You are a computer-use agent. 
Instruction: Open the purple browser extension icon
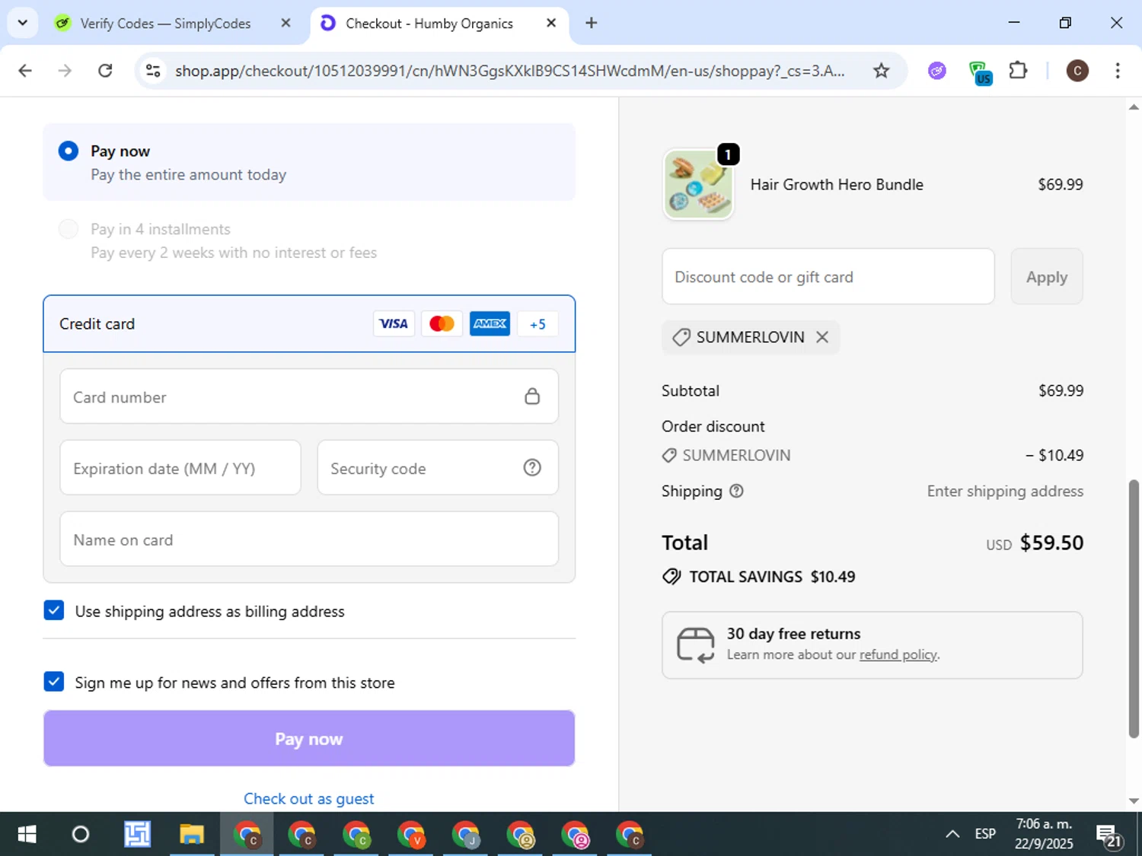click(937, 71)
